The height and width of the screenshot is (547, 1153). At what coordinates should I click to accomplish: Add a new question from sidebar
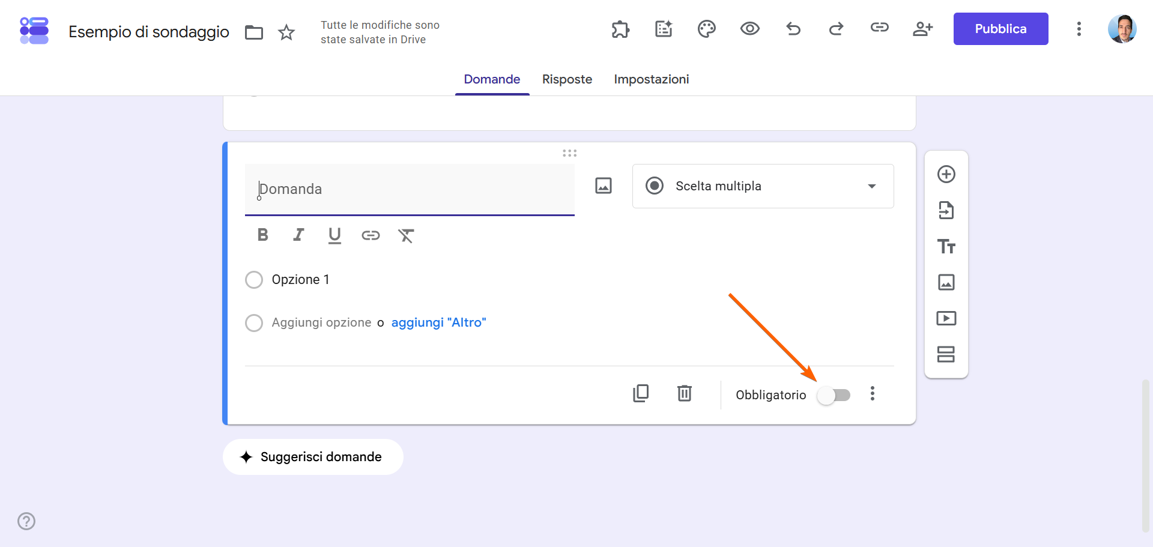point(946,174)
